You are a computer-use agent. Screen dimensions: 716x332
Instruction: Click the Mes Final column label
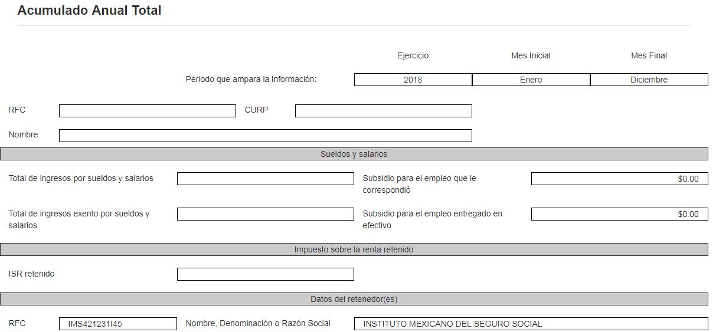click(x=649, y=55)
